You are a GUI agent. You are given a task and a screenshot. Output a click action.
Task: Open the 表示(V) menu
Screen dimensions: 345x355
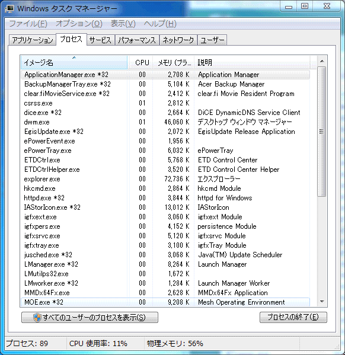pyautogui.click(x=123, y=24)
